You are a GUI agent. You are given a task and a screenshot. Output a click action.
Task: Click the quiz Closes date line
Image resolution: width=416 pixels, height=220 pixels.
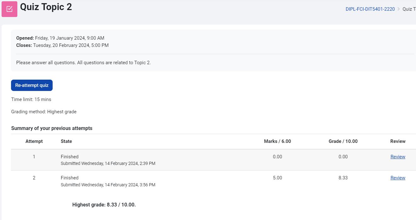pos(62,45)
